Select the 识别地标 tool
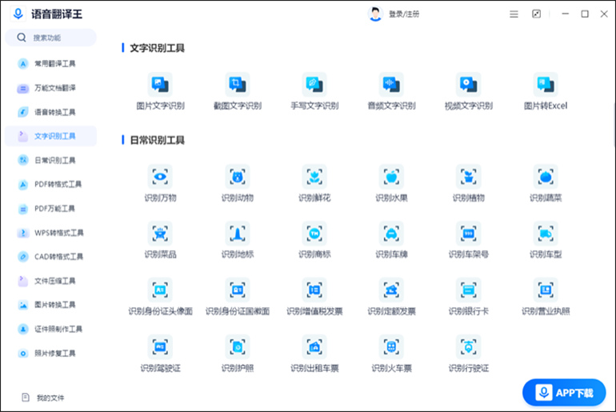Viewport: 616px width, 412px height. (x=238, y=240)
